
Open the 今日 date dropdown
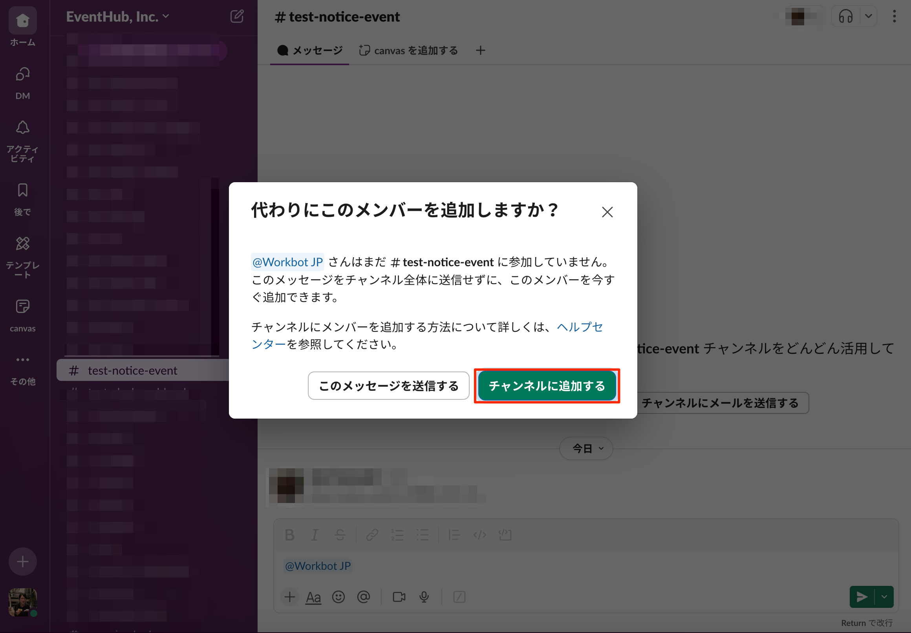pyautogui.click(x=586, y=448)
